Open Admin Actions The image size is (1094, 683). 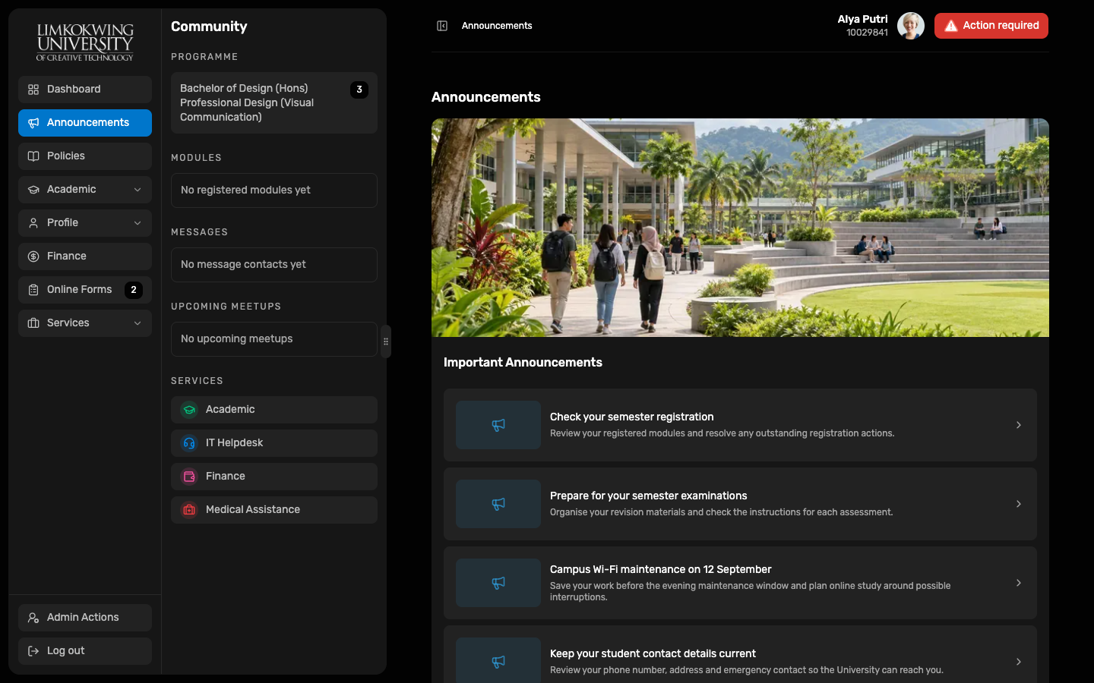click(85, 618)
